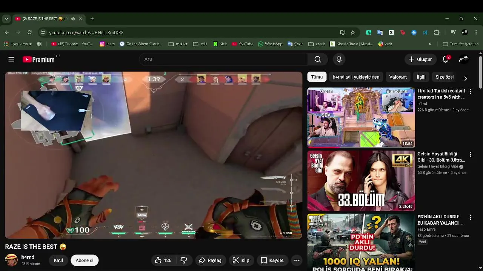Select the 'Tümü' filter chip
This screenshot has width=483, height=271.
click(x=317, y=77)
